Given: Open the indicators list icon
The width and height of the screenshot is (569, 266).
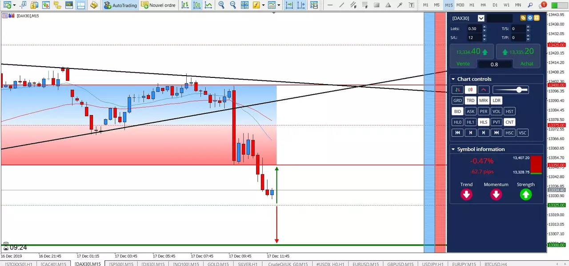Looking at the screenshot, I should [256, 5].
